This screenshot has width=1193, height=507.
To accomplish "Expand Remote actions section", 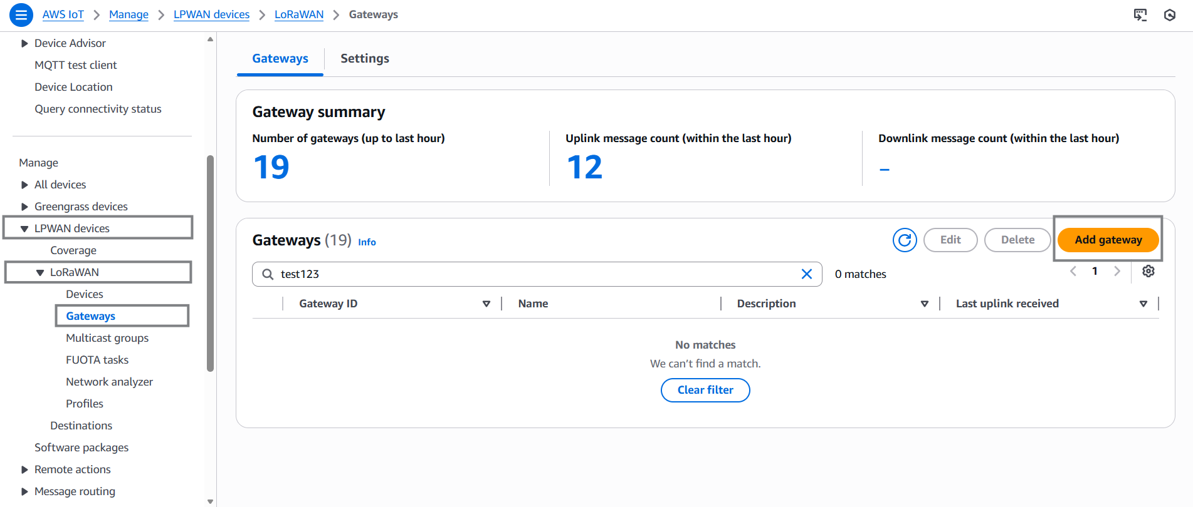I will pos(24,469).
